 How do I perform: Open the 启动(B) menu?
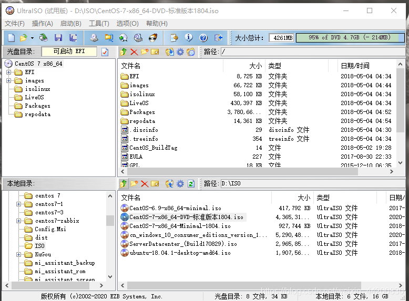point(70,24)
